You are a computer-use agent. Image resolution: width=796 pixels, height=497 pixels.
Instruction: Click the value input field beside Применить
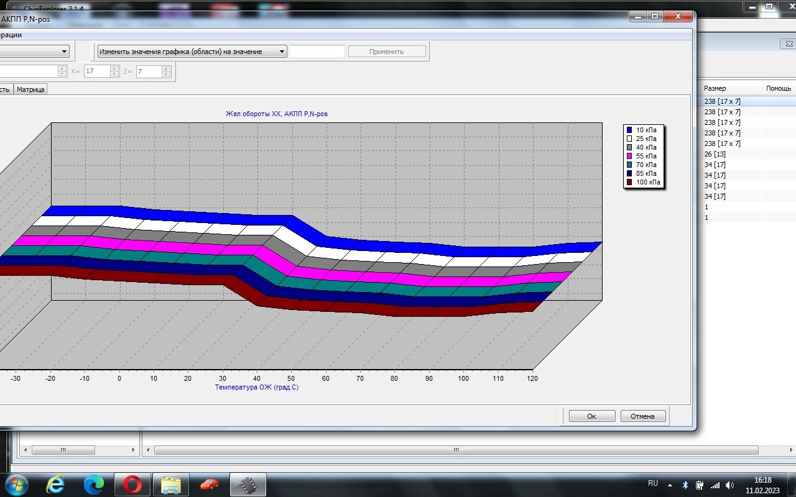tap(317, 52)
